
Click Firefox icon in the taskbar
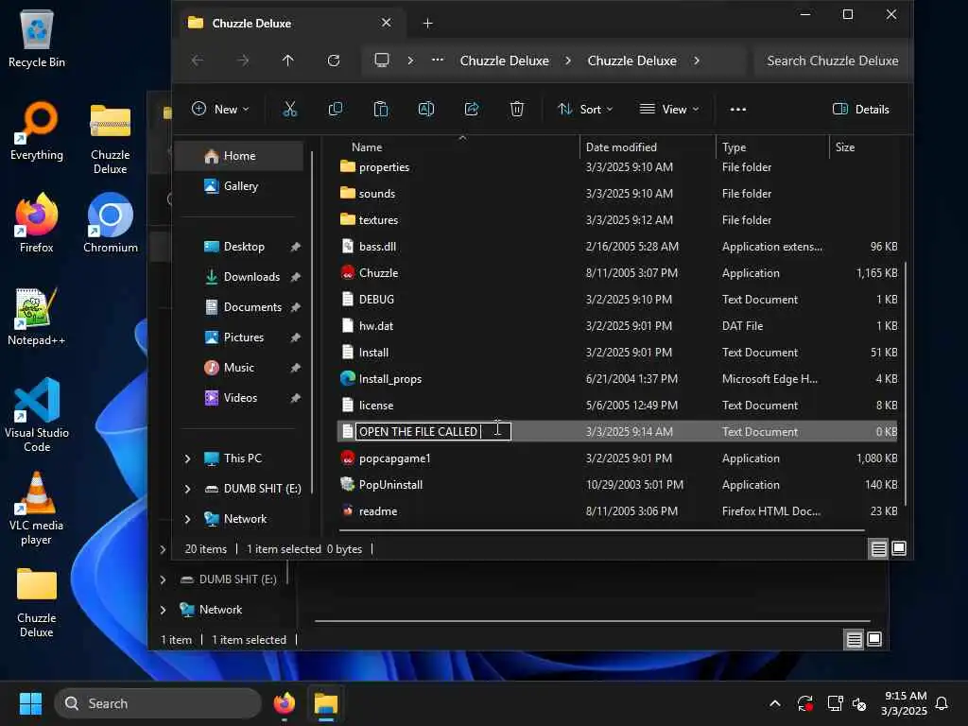[284, 703]
